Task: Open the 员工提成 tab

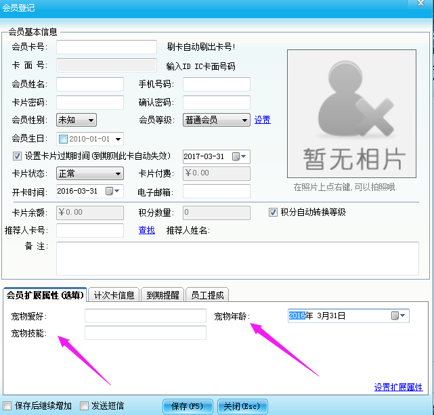Action: [207, 295]
